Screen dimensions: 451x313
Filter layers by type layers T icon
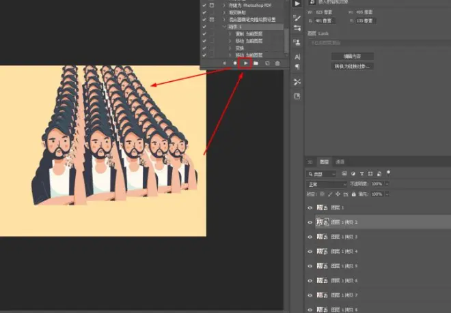pos(362,174)
